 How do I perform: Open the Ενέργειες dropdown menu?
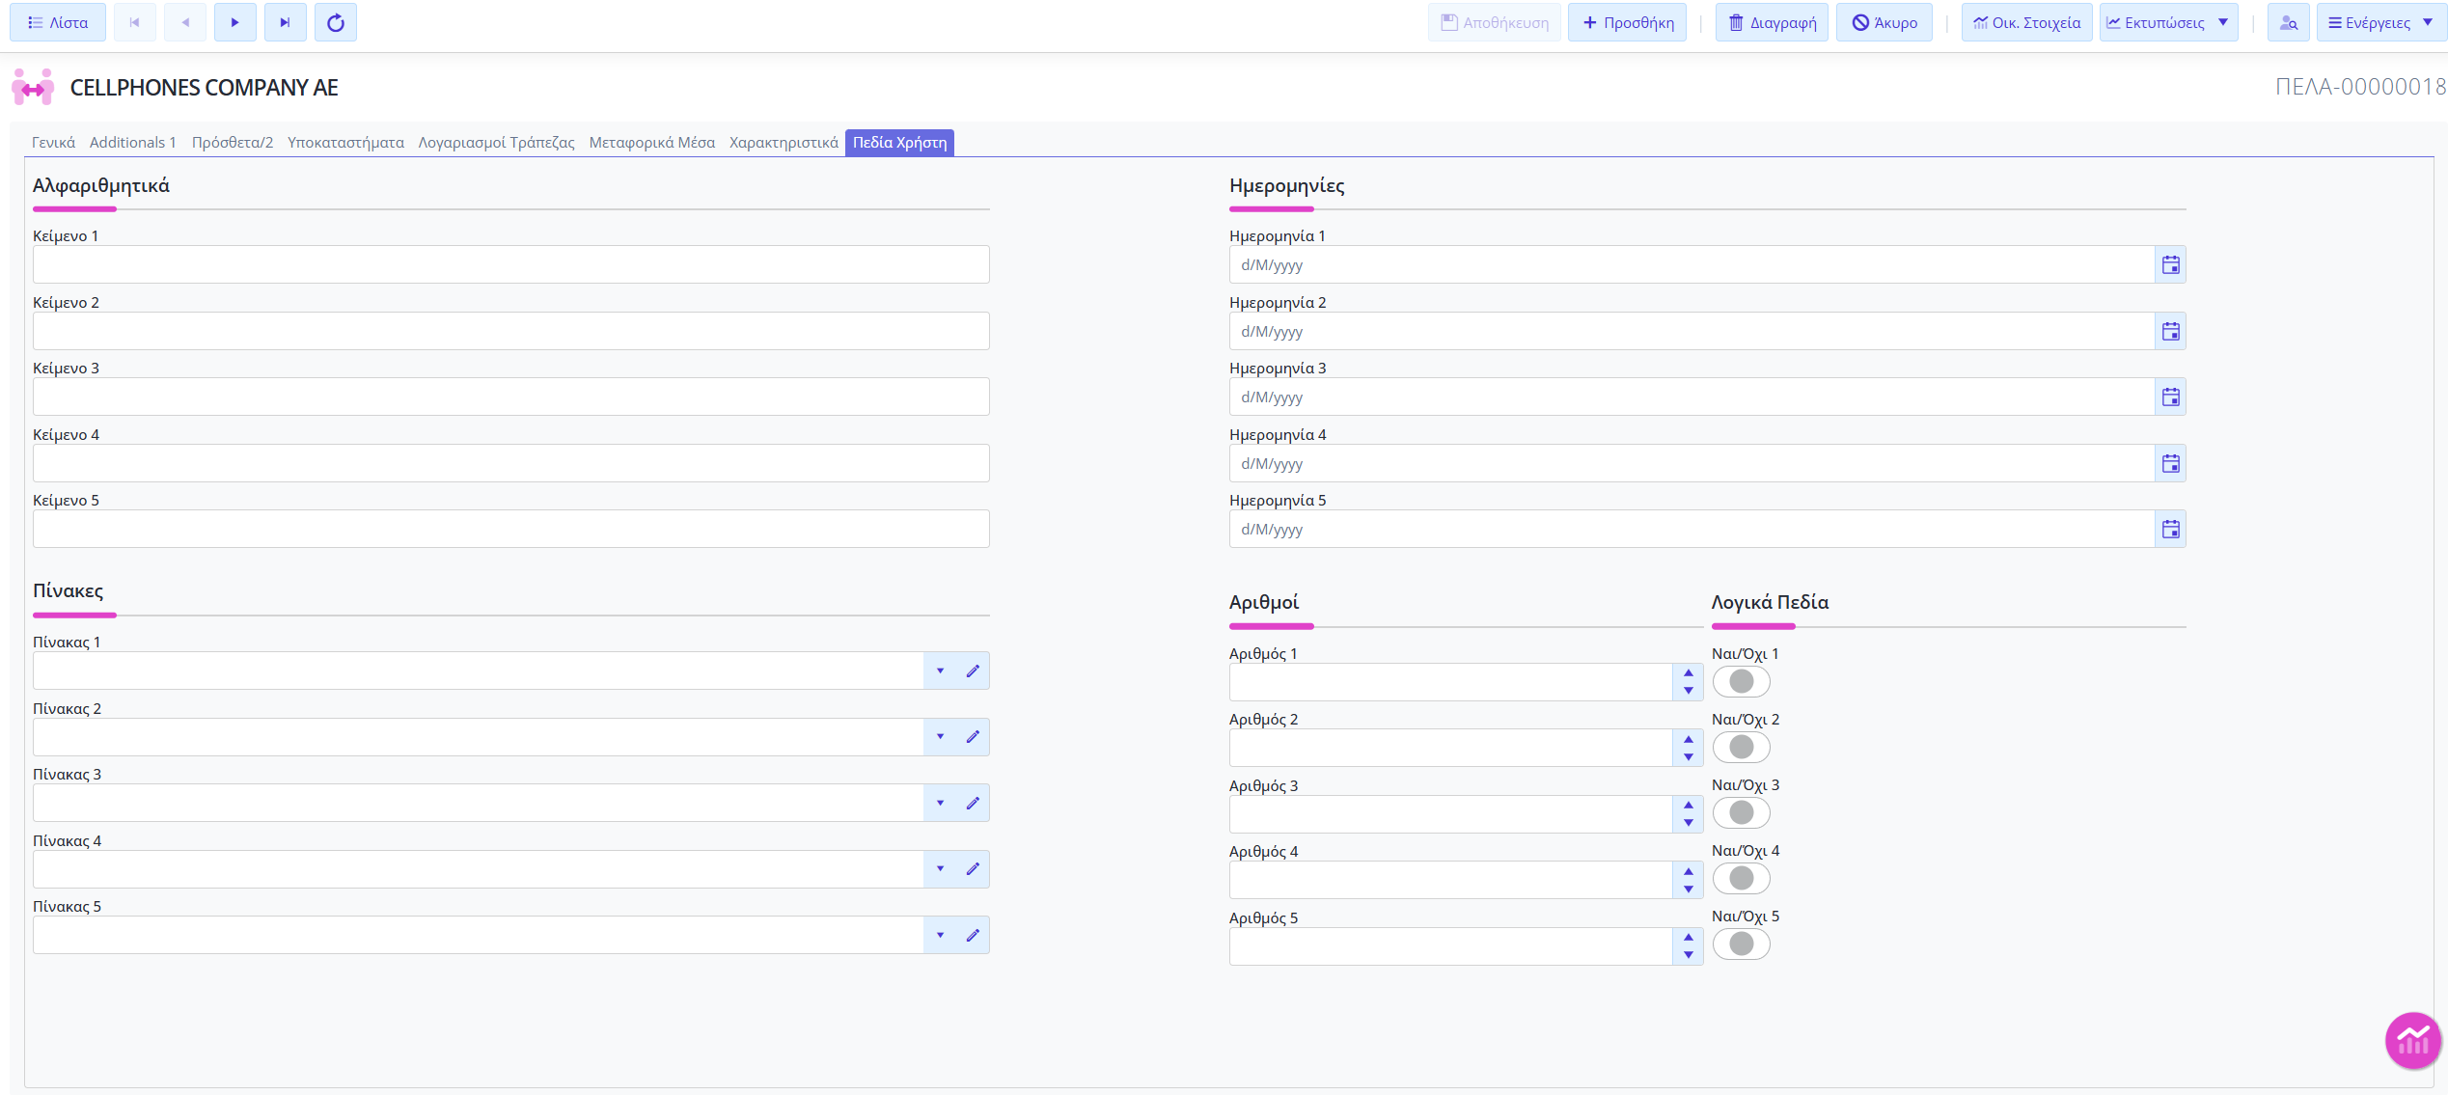[2381, 22]
